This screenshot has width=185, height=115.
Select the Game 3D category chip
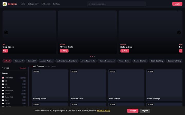[32, 61]
